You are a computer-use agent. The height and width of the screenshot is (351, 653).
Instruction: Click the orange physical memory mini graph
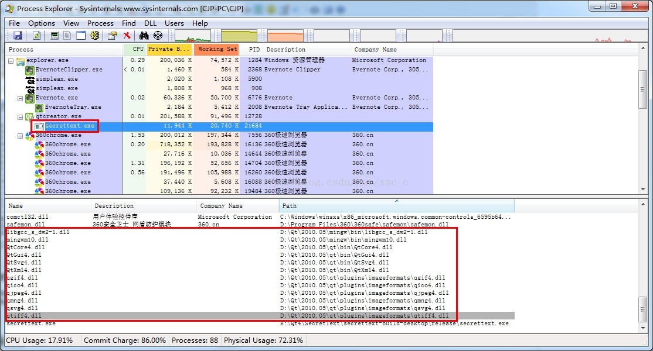pos(285,36)
